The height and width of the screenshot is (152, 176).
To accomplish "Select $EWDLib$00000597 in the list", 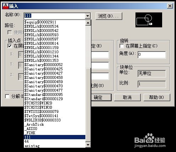I will point(54,39).
